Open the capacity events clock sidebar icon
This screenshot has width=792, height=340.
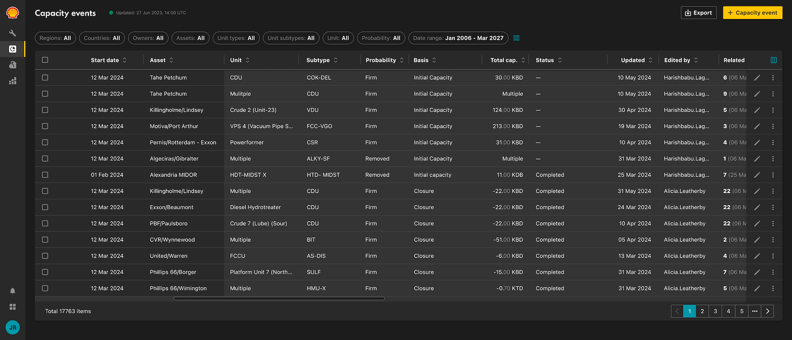pyautogui.click(x=13, y=49)
